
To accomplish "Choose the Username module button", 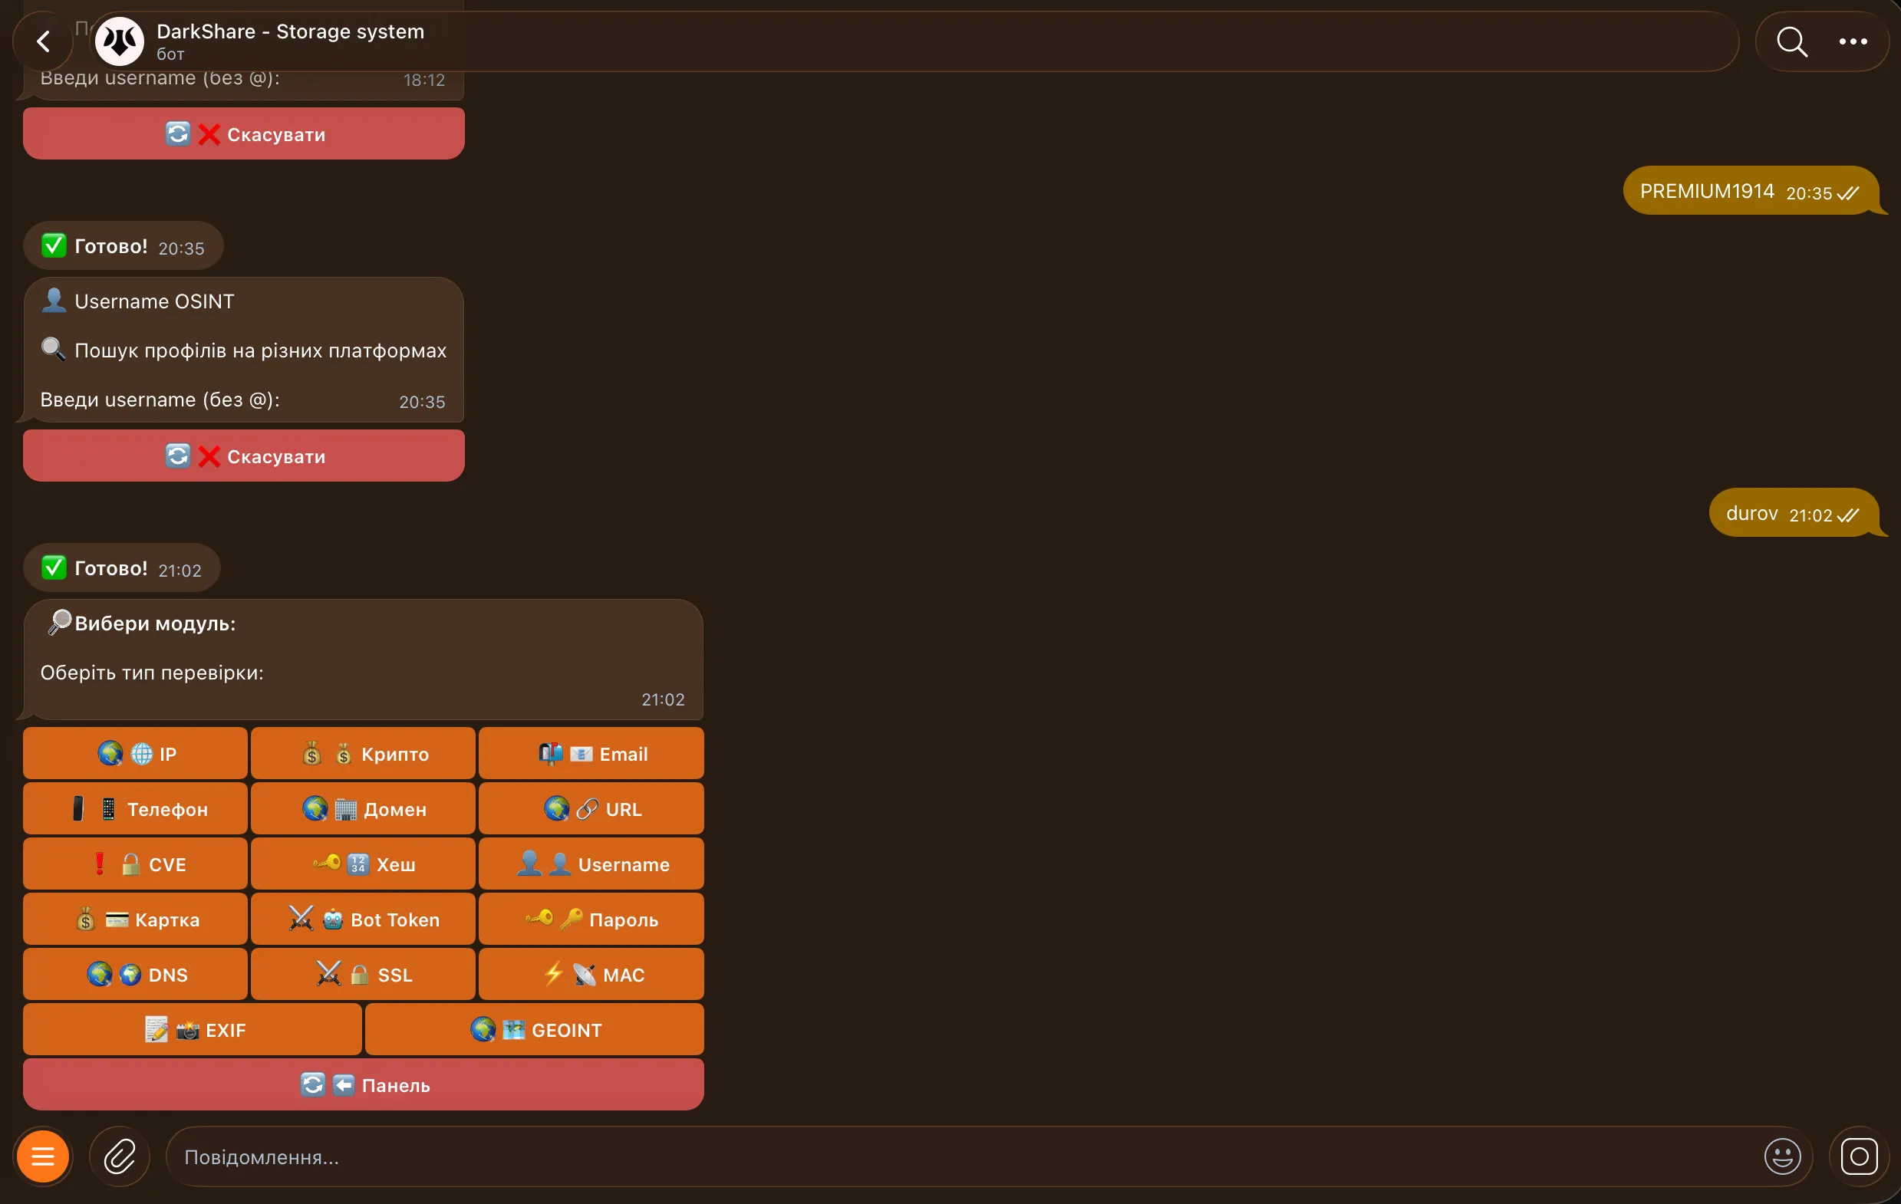I will pos(591,864).
